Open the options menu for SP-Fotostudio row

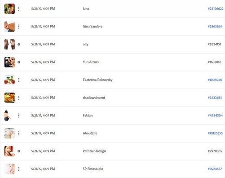coord(19,169)
